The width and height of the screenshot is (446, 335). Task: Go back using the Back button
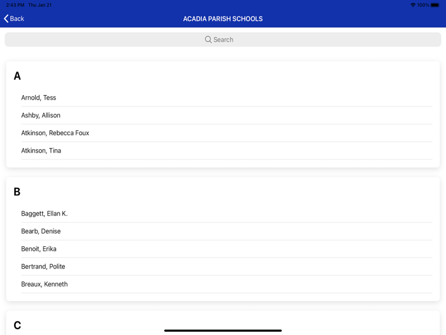[14, 19]
